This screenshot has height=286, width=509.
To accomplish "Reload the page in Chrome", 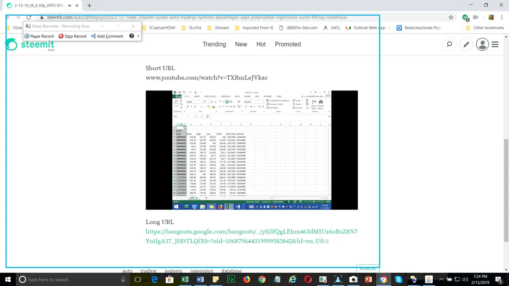I will 29,17.
